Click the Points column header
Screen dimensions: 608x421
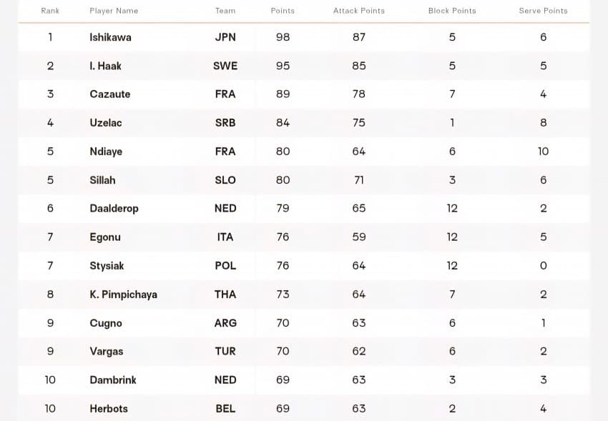pos(283,11)
